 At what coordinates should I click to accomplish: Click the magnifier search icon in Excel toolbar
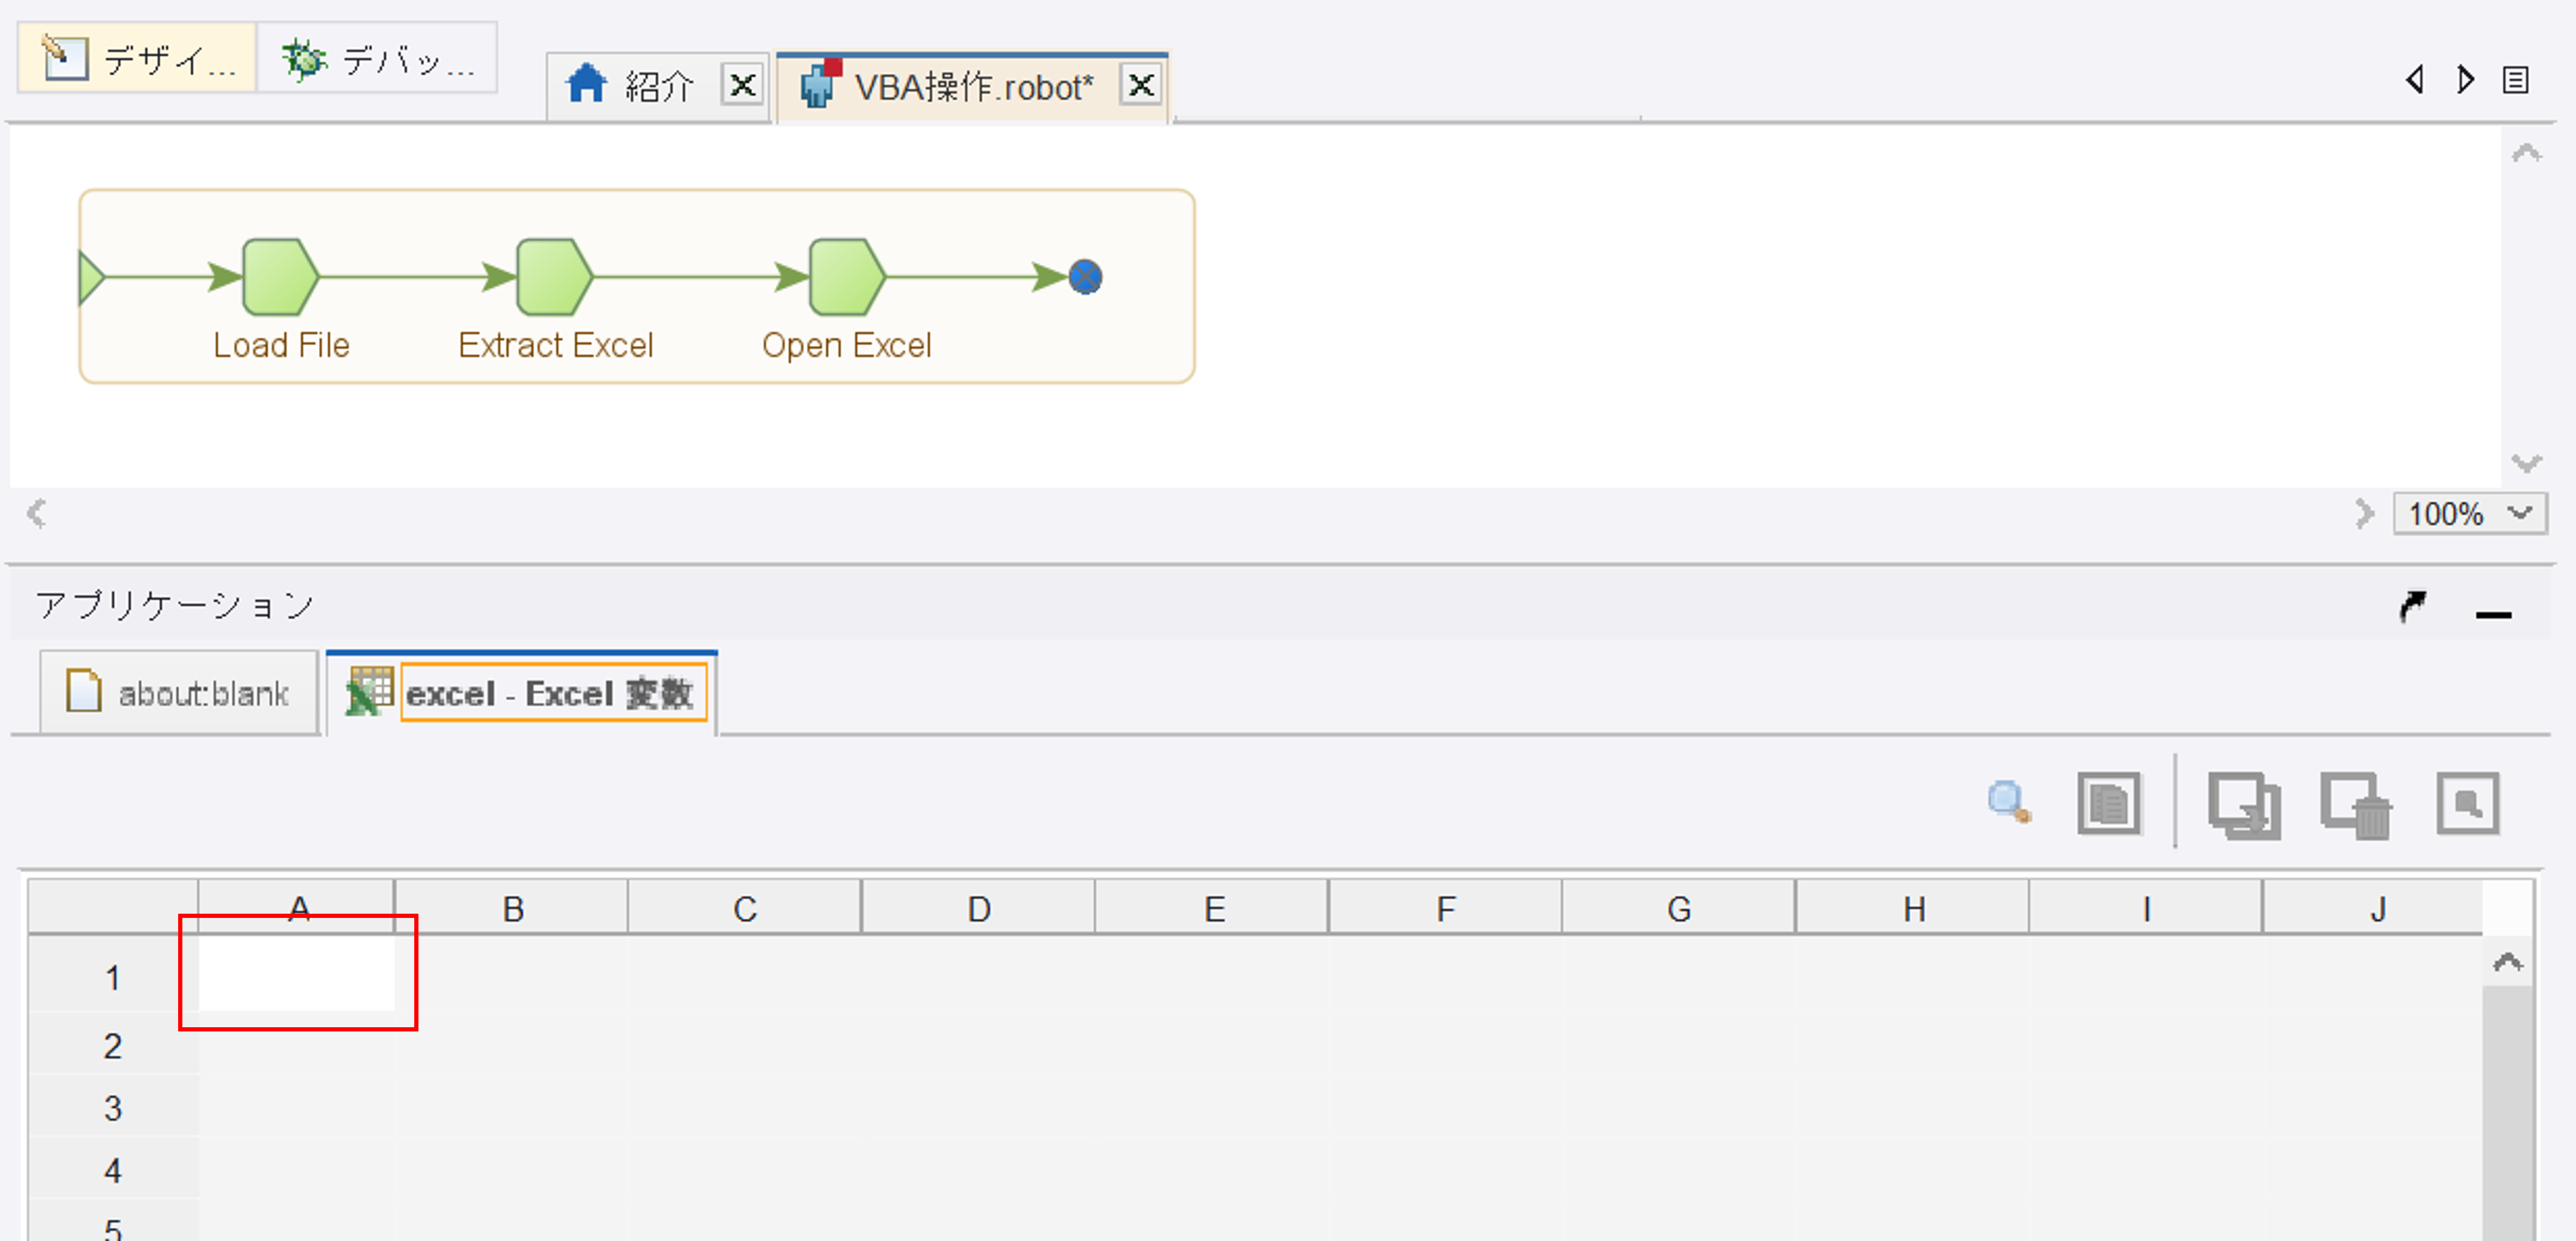[2008, 802]
